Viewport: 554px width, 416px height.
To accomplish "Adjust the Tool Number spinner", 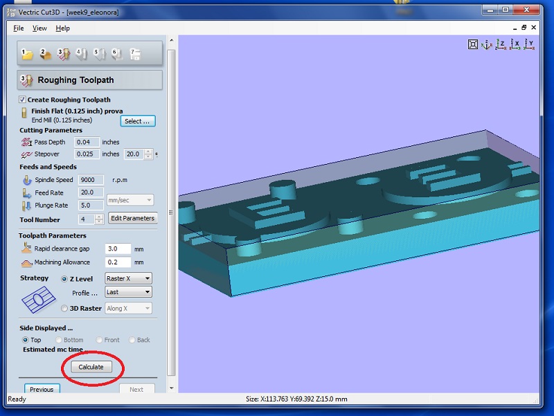I will click(x=99, y=219).
